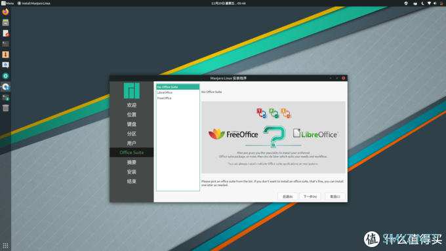The height and width of the screenshot is (251, 446).
Task: Open the date and time panel
Action: coord(228,3)
